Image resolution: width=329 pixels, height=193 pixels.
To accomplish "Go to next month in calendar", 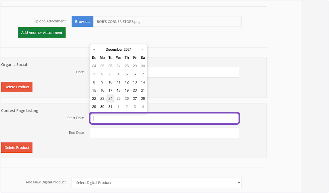I will point(143,50).
